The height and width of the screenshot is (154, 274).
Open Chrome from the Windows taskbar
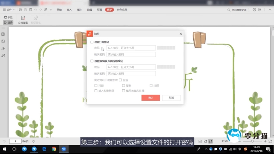coord(54,149)
